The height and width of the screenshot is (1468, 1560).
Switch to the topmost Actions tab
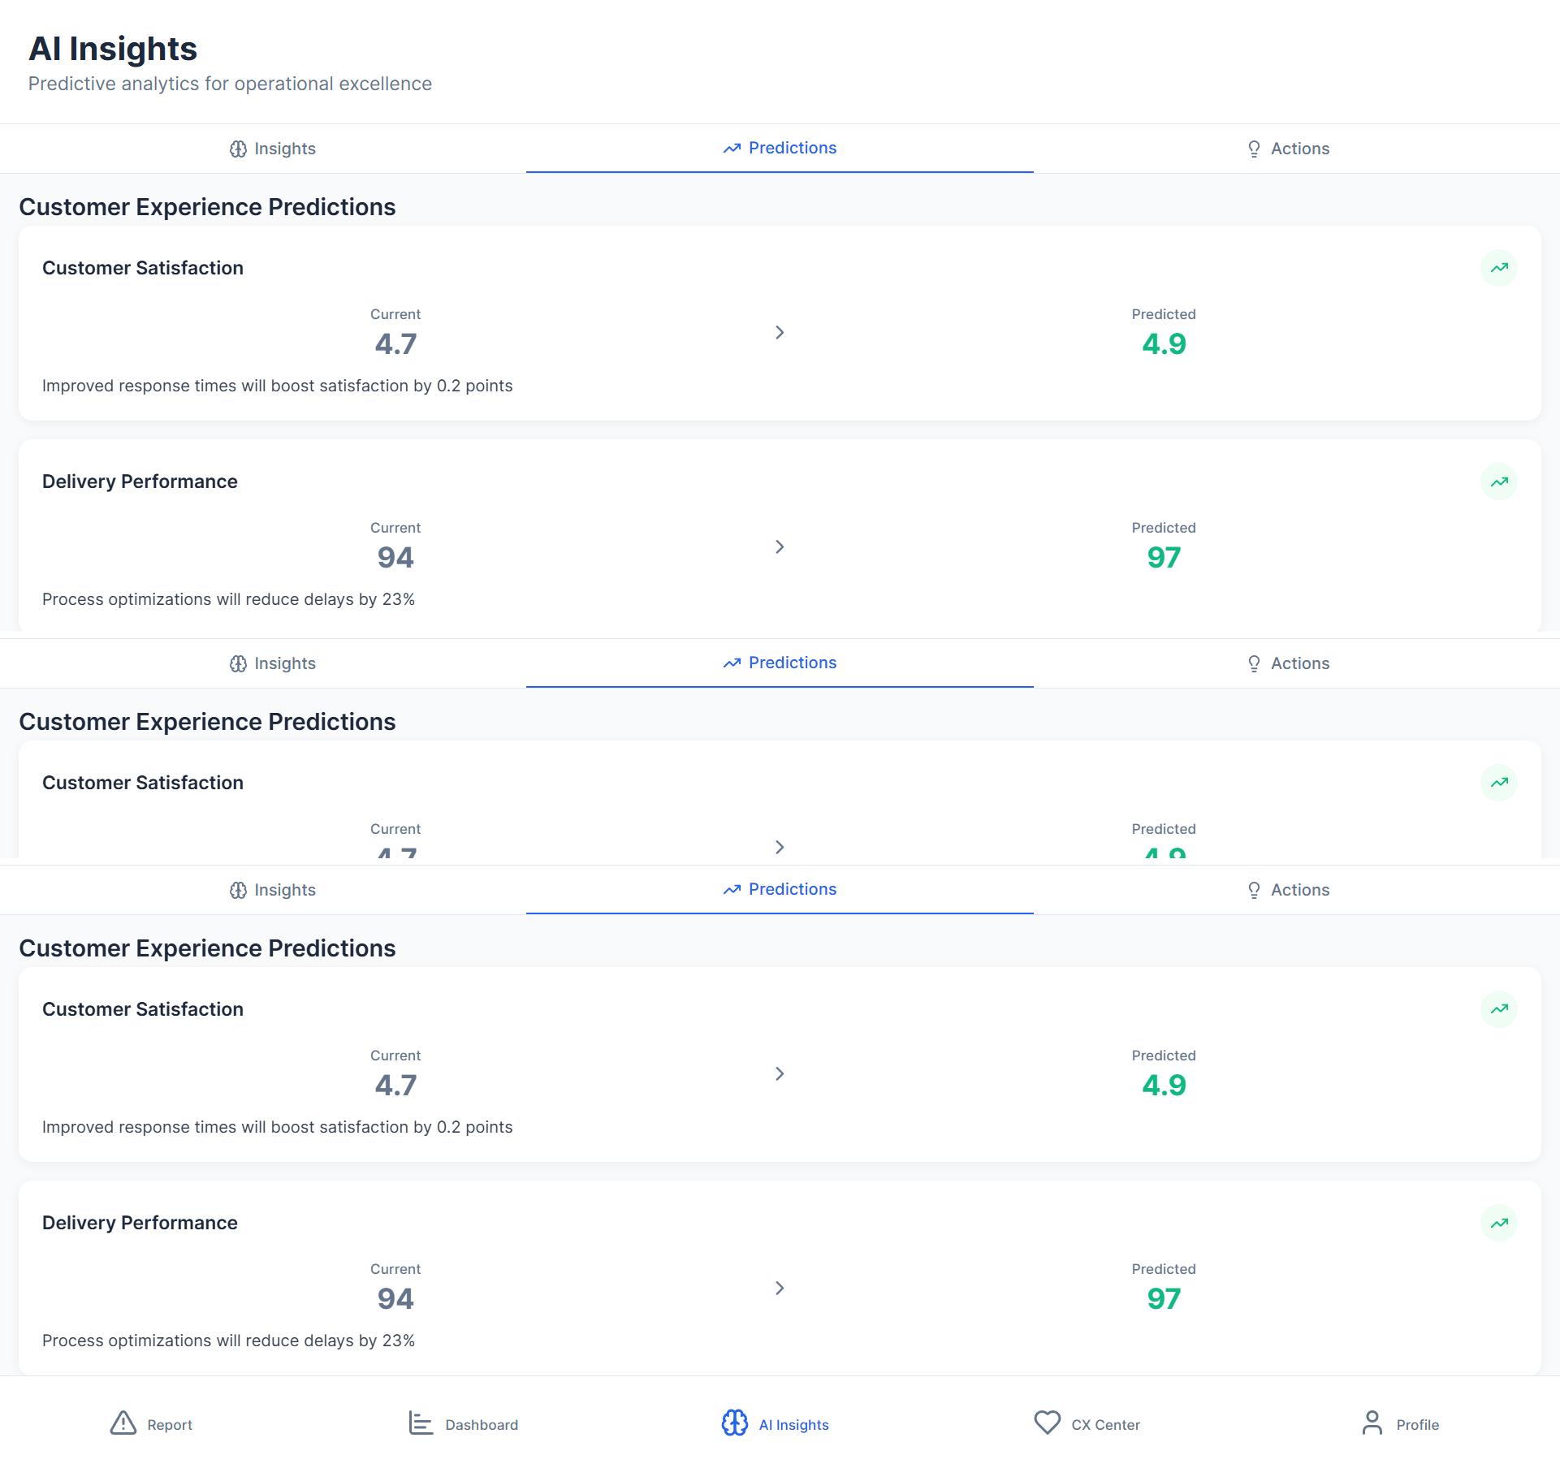tap(1288, 149)
